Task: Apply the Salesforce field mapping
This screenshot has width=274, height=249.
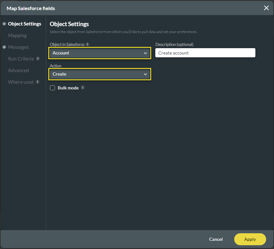Action: (250, 239)
